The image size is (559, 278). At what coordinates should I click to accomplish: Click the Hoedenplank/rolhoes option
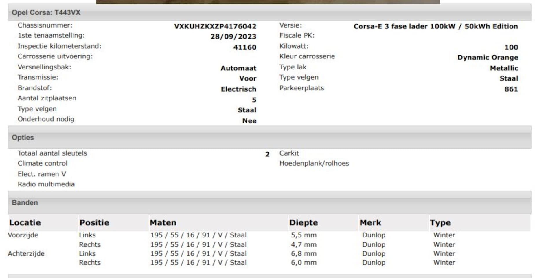[314, 163]
